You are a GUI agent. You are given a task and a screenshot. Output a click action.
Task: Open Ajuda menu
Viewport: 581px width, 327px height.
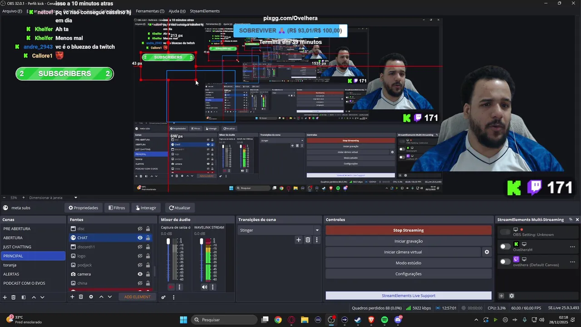[x=177, y=11]
